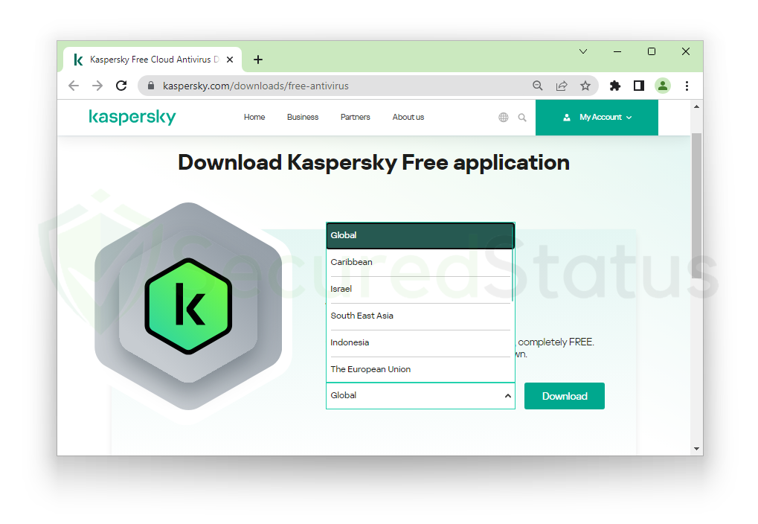This screenshot has width=758, height=524.
Task: Close the browser window
Action: [x=686, y=51]
